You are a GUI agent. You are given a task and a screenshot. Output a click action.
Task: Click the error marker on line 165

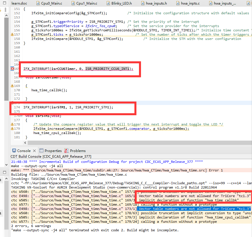(12, 69)
